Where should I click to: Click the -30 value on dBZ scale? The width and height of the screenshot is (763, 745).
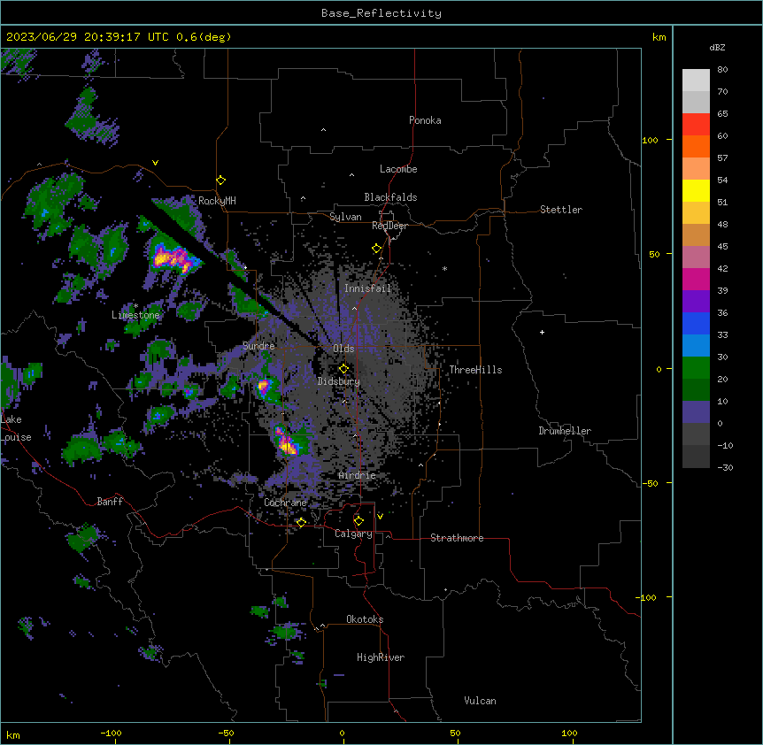tap(725, 467)
